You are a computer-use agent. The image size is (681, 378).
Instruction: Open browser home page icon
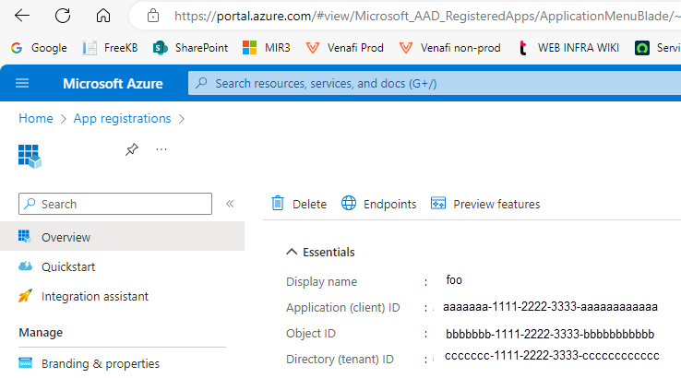103,16
